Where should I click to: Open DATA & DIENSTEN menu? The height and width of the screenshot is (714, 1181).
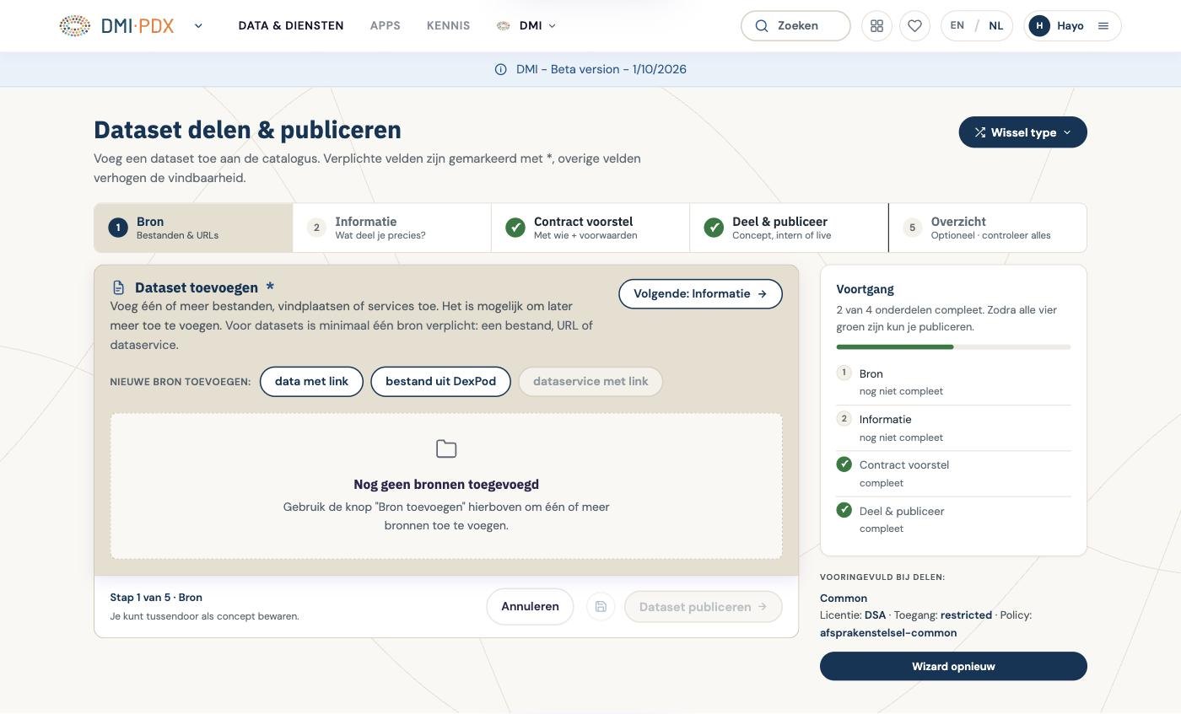(291, 25)
